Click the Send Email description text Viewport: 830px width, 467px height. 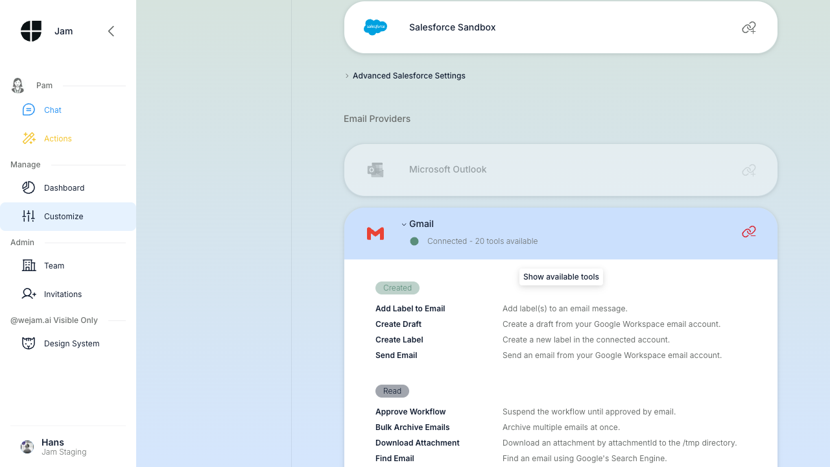(x=612, y=355)
